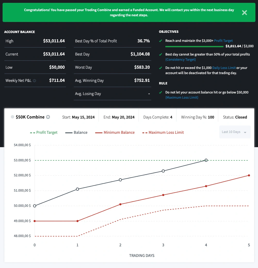Click the Balance data point at day 4
Screen dimensions: 258x268
click(206, 160)
